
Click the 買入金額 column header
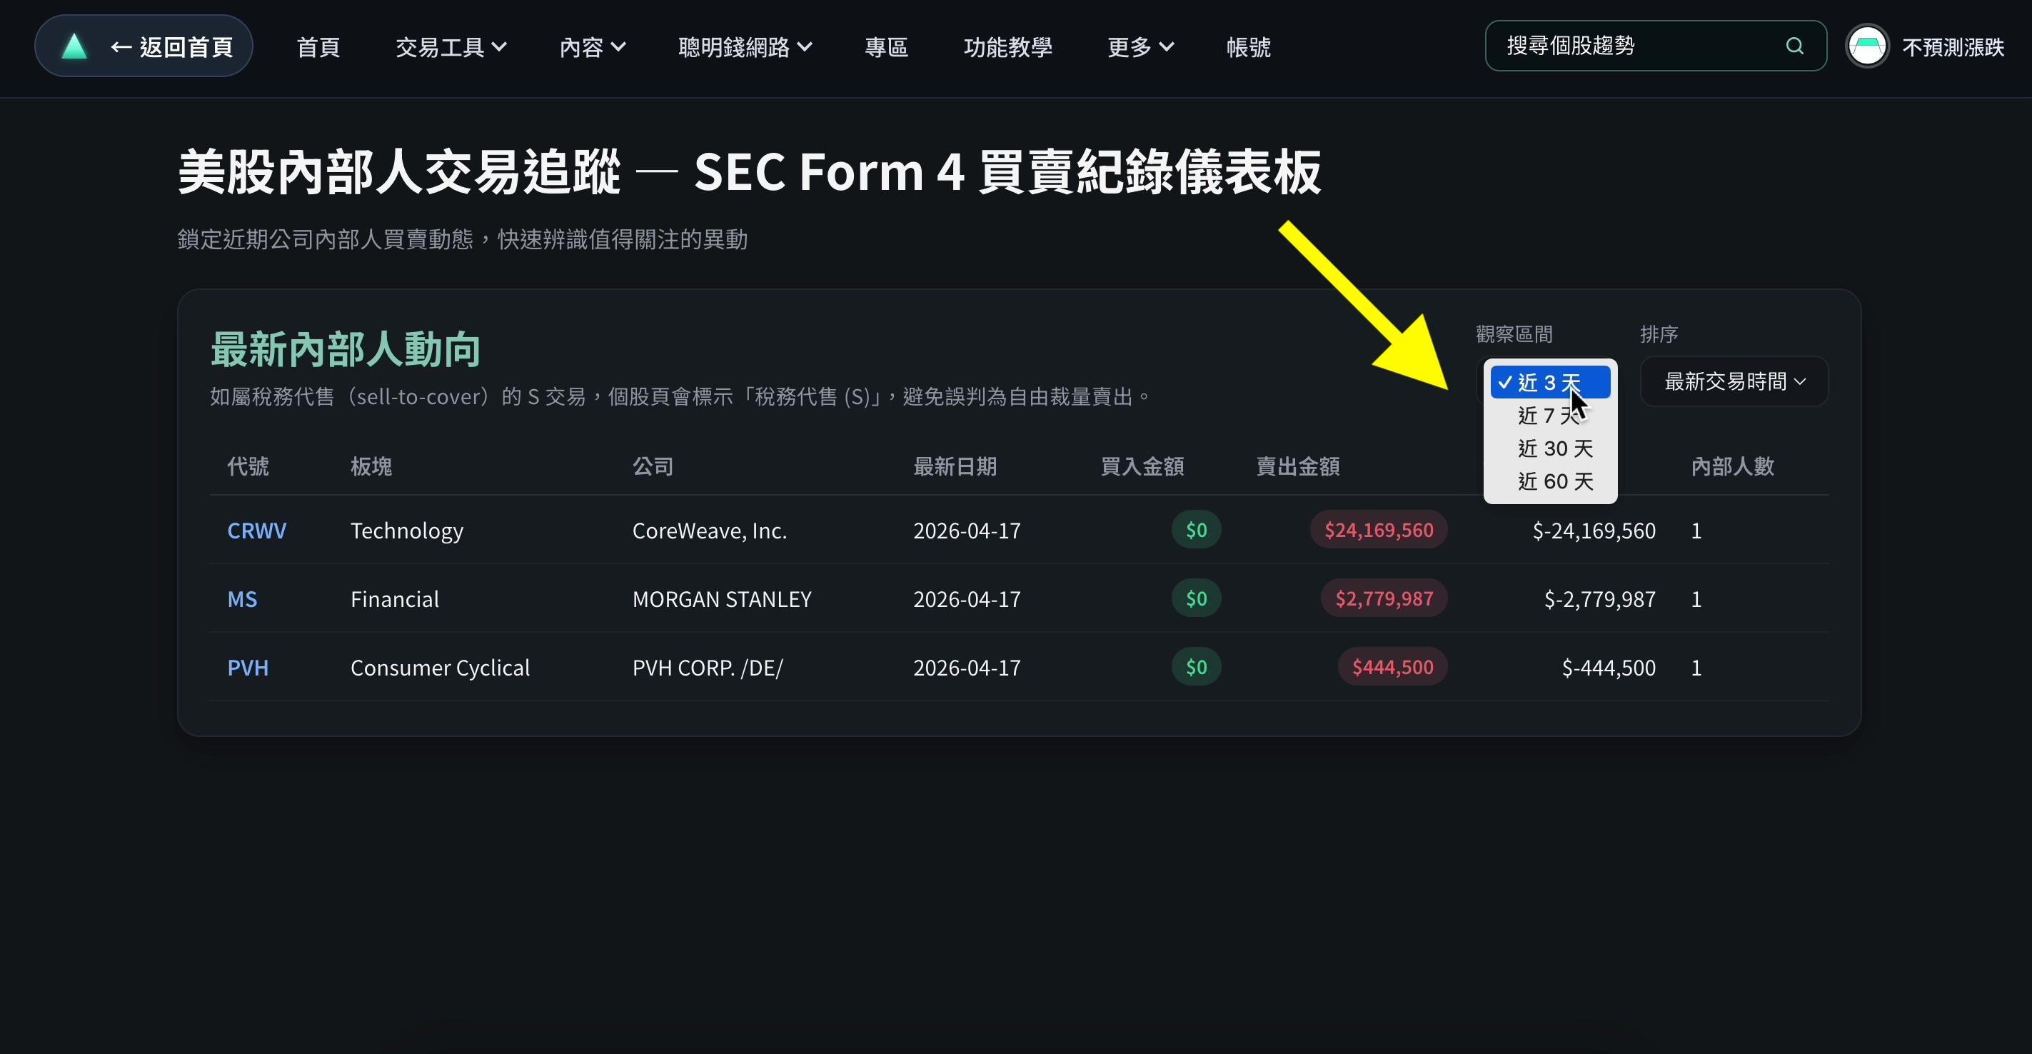point(1142,466)
